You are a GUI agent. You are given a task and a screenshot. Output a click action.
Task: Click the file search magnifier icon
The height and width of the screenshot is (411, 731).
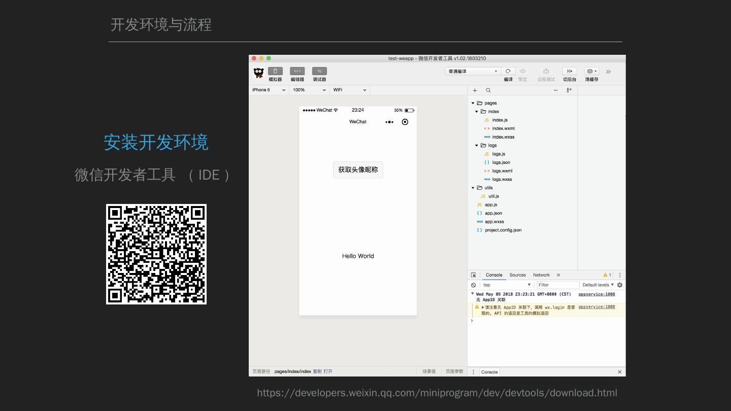488,90
